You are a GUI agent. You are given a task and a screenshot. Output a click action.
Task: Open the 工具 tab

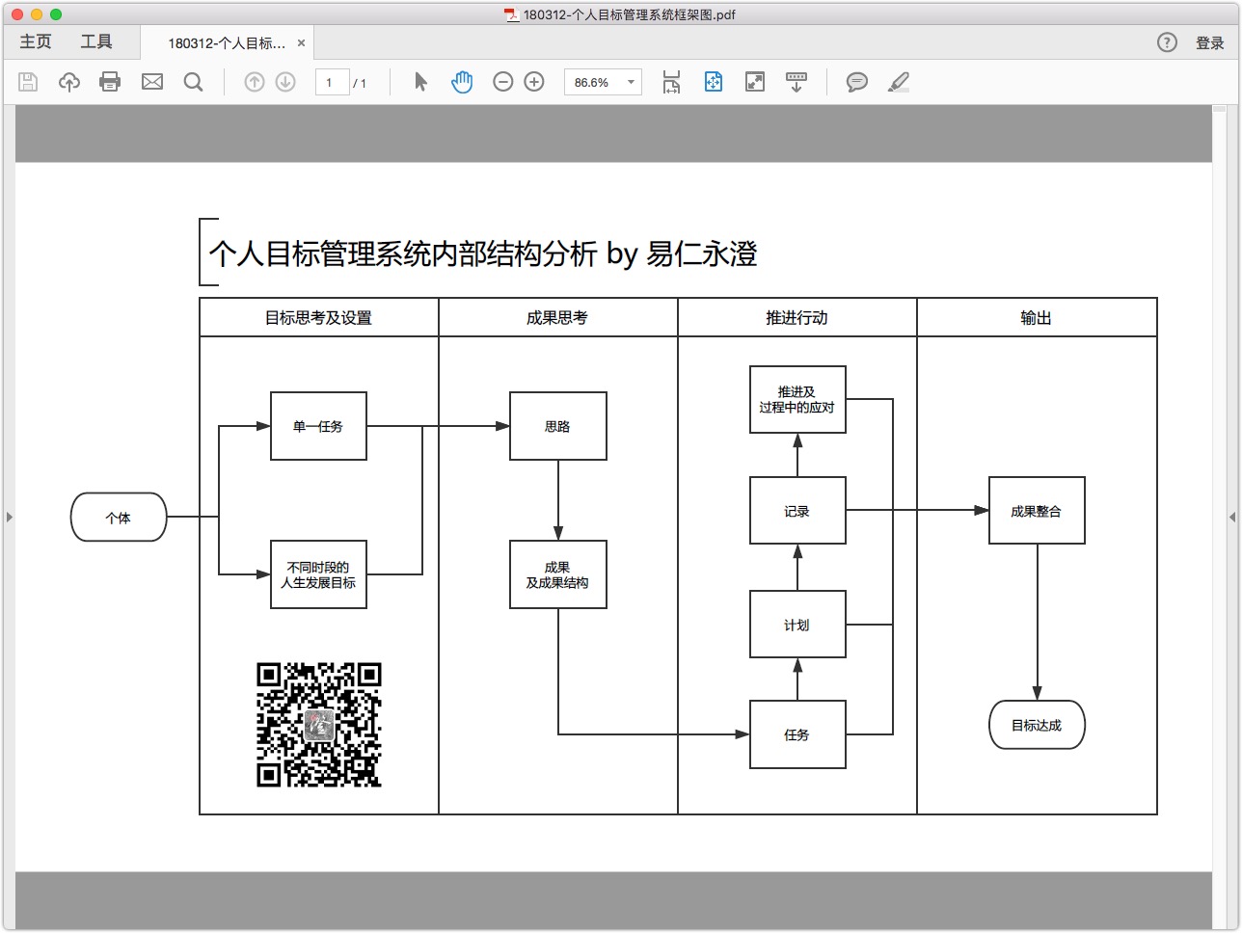coord(96,41)
